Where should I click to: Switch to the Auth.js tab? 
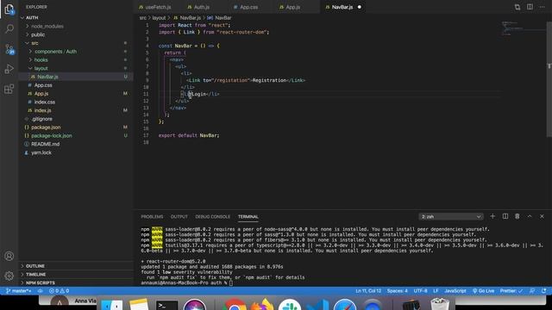click(x=201, y=7)
